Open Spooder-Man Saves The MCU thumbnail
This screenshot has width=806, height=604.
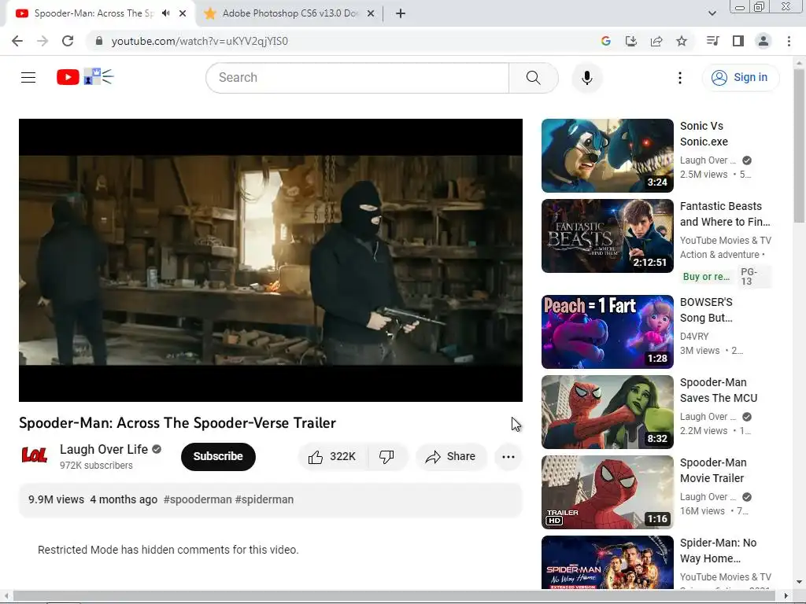607,412
